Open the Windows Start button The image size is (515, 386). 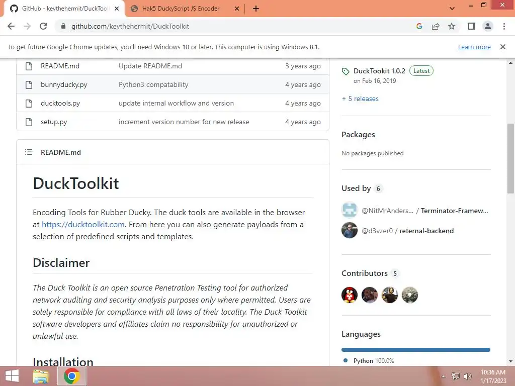point(12,376)
